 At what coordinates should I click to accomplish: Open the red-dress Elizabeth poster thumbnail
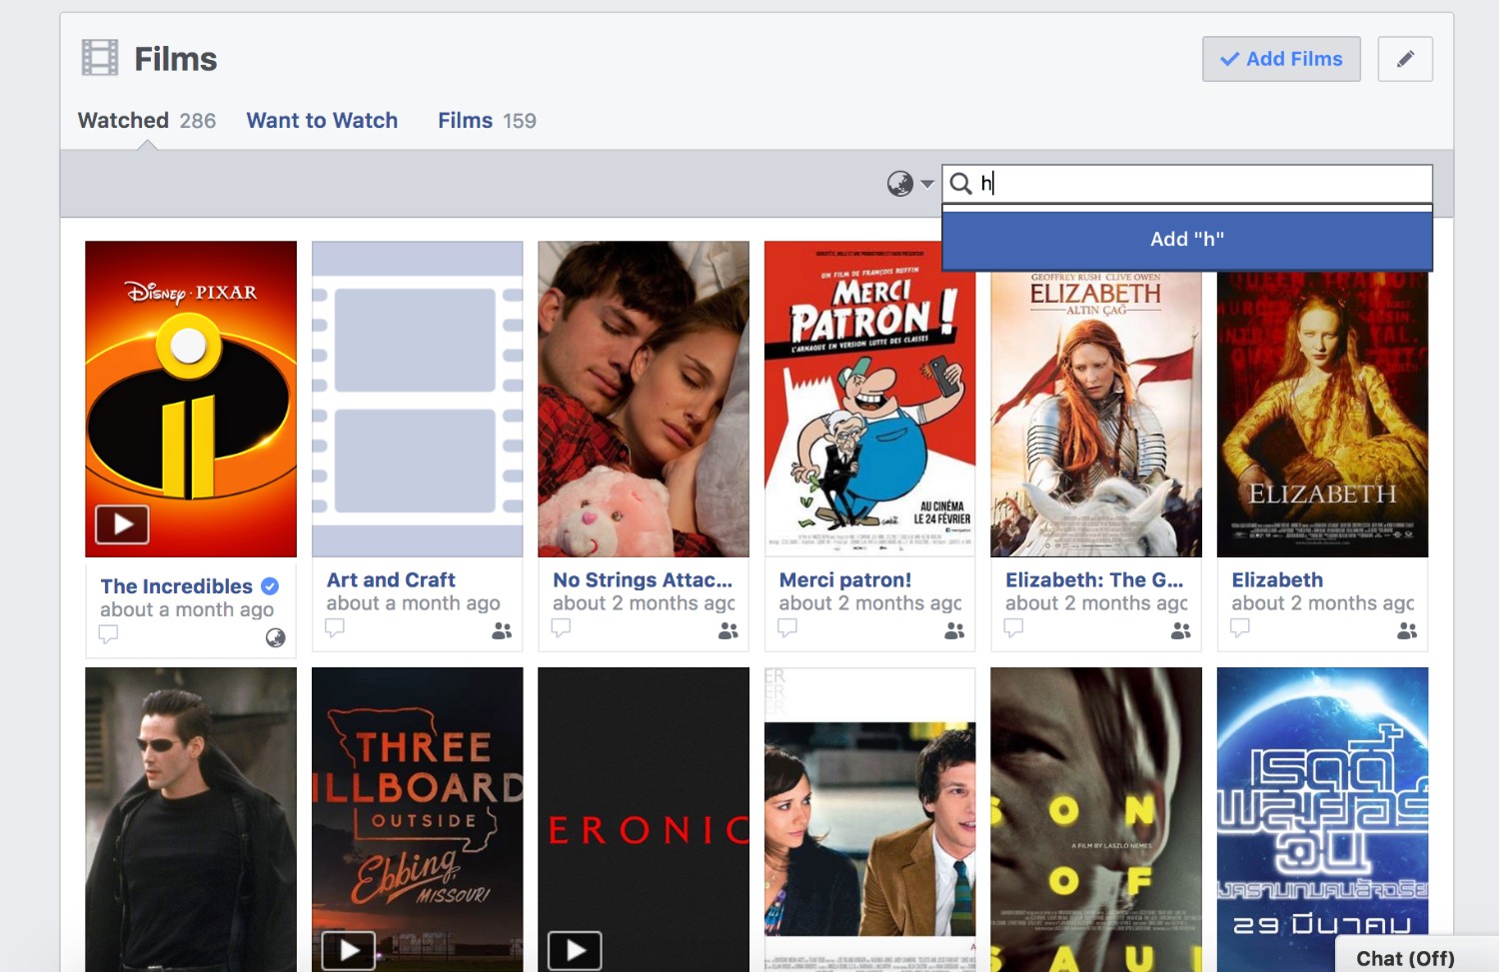click(1322, 414)
